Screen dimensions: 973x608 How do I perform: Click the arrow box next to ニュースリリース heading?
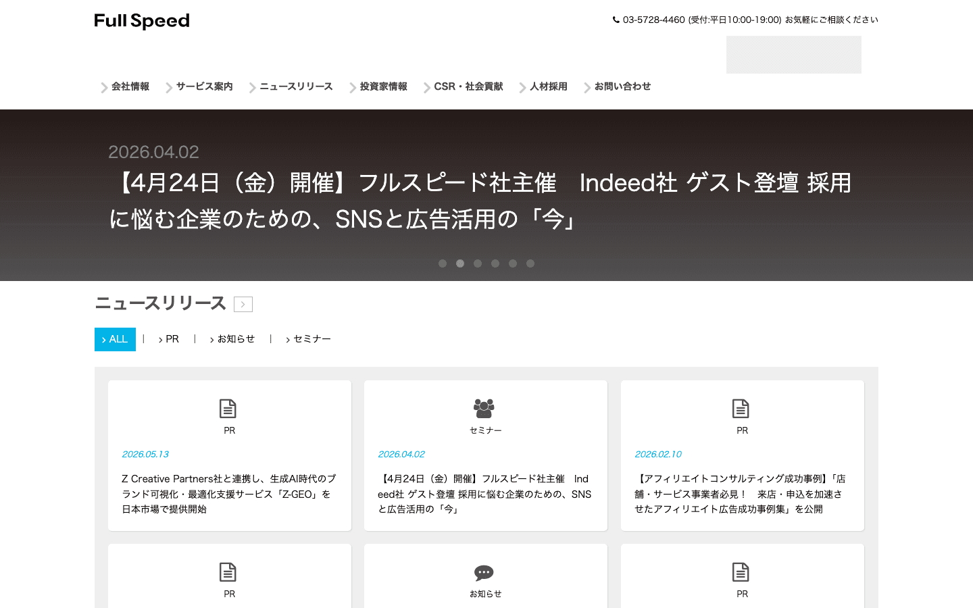coord(243,304)
